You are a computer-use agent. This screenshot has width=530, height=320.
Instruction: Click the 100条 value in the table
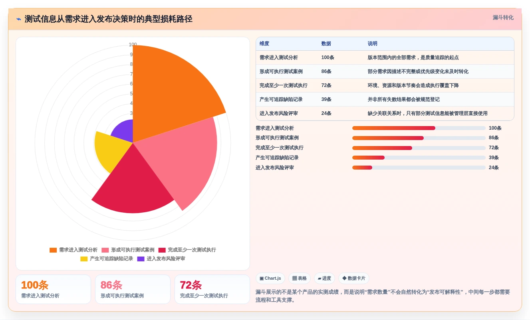tap(328, 58)
